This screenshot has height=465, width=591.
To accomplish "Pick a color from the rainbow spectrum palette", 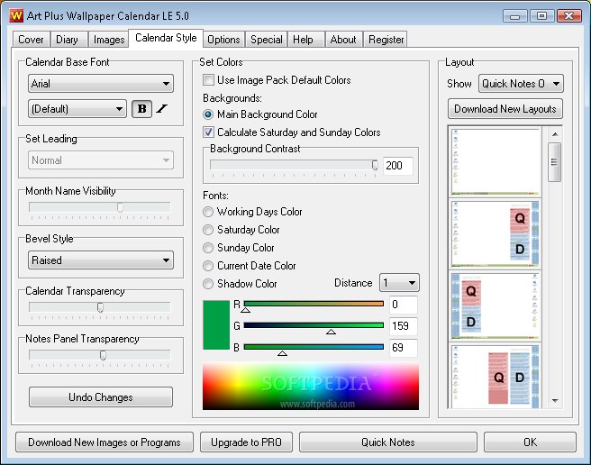I will (x=311, y=387).
